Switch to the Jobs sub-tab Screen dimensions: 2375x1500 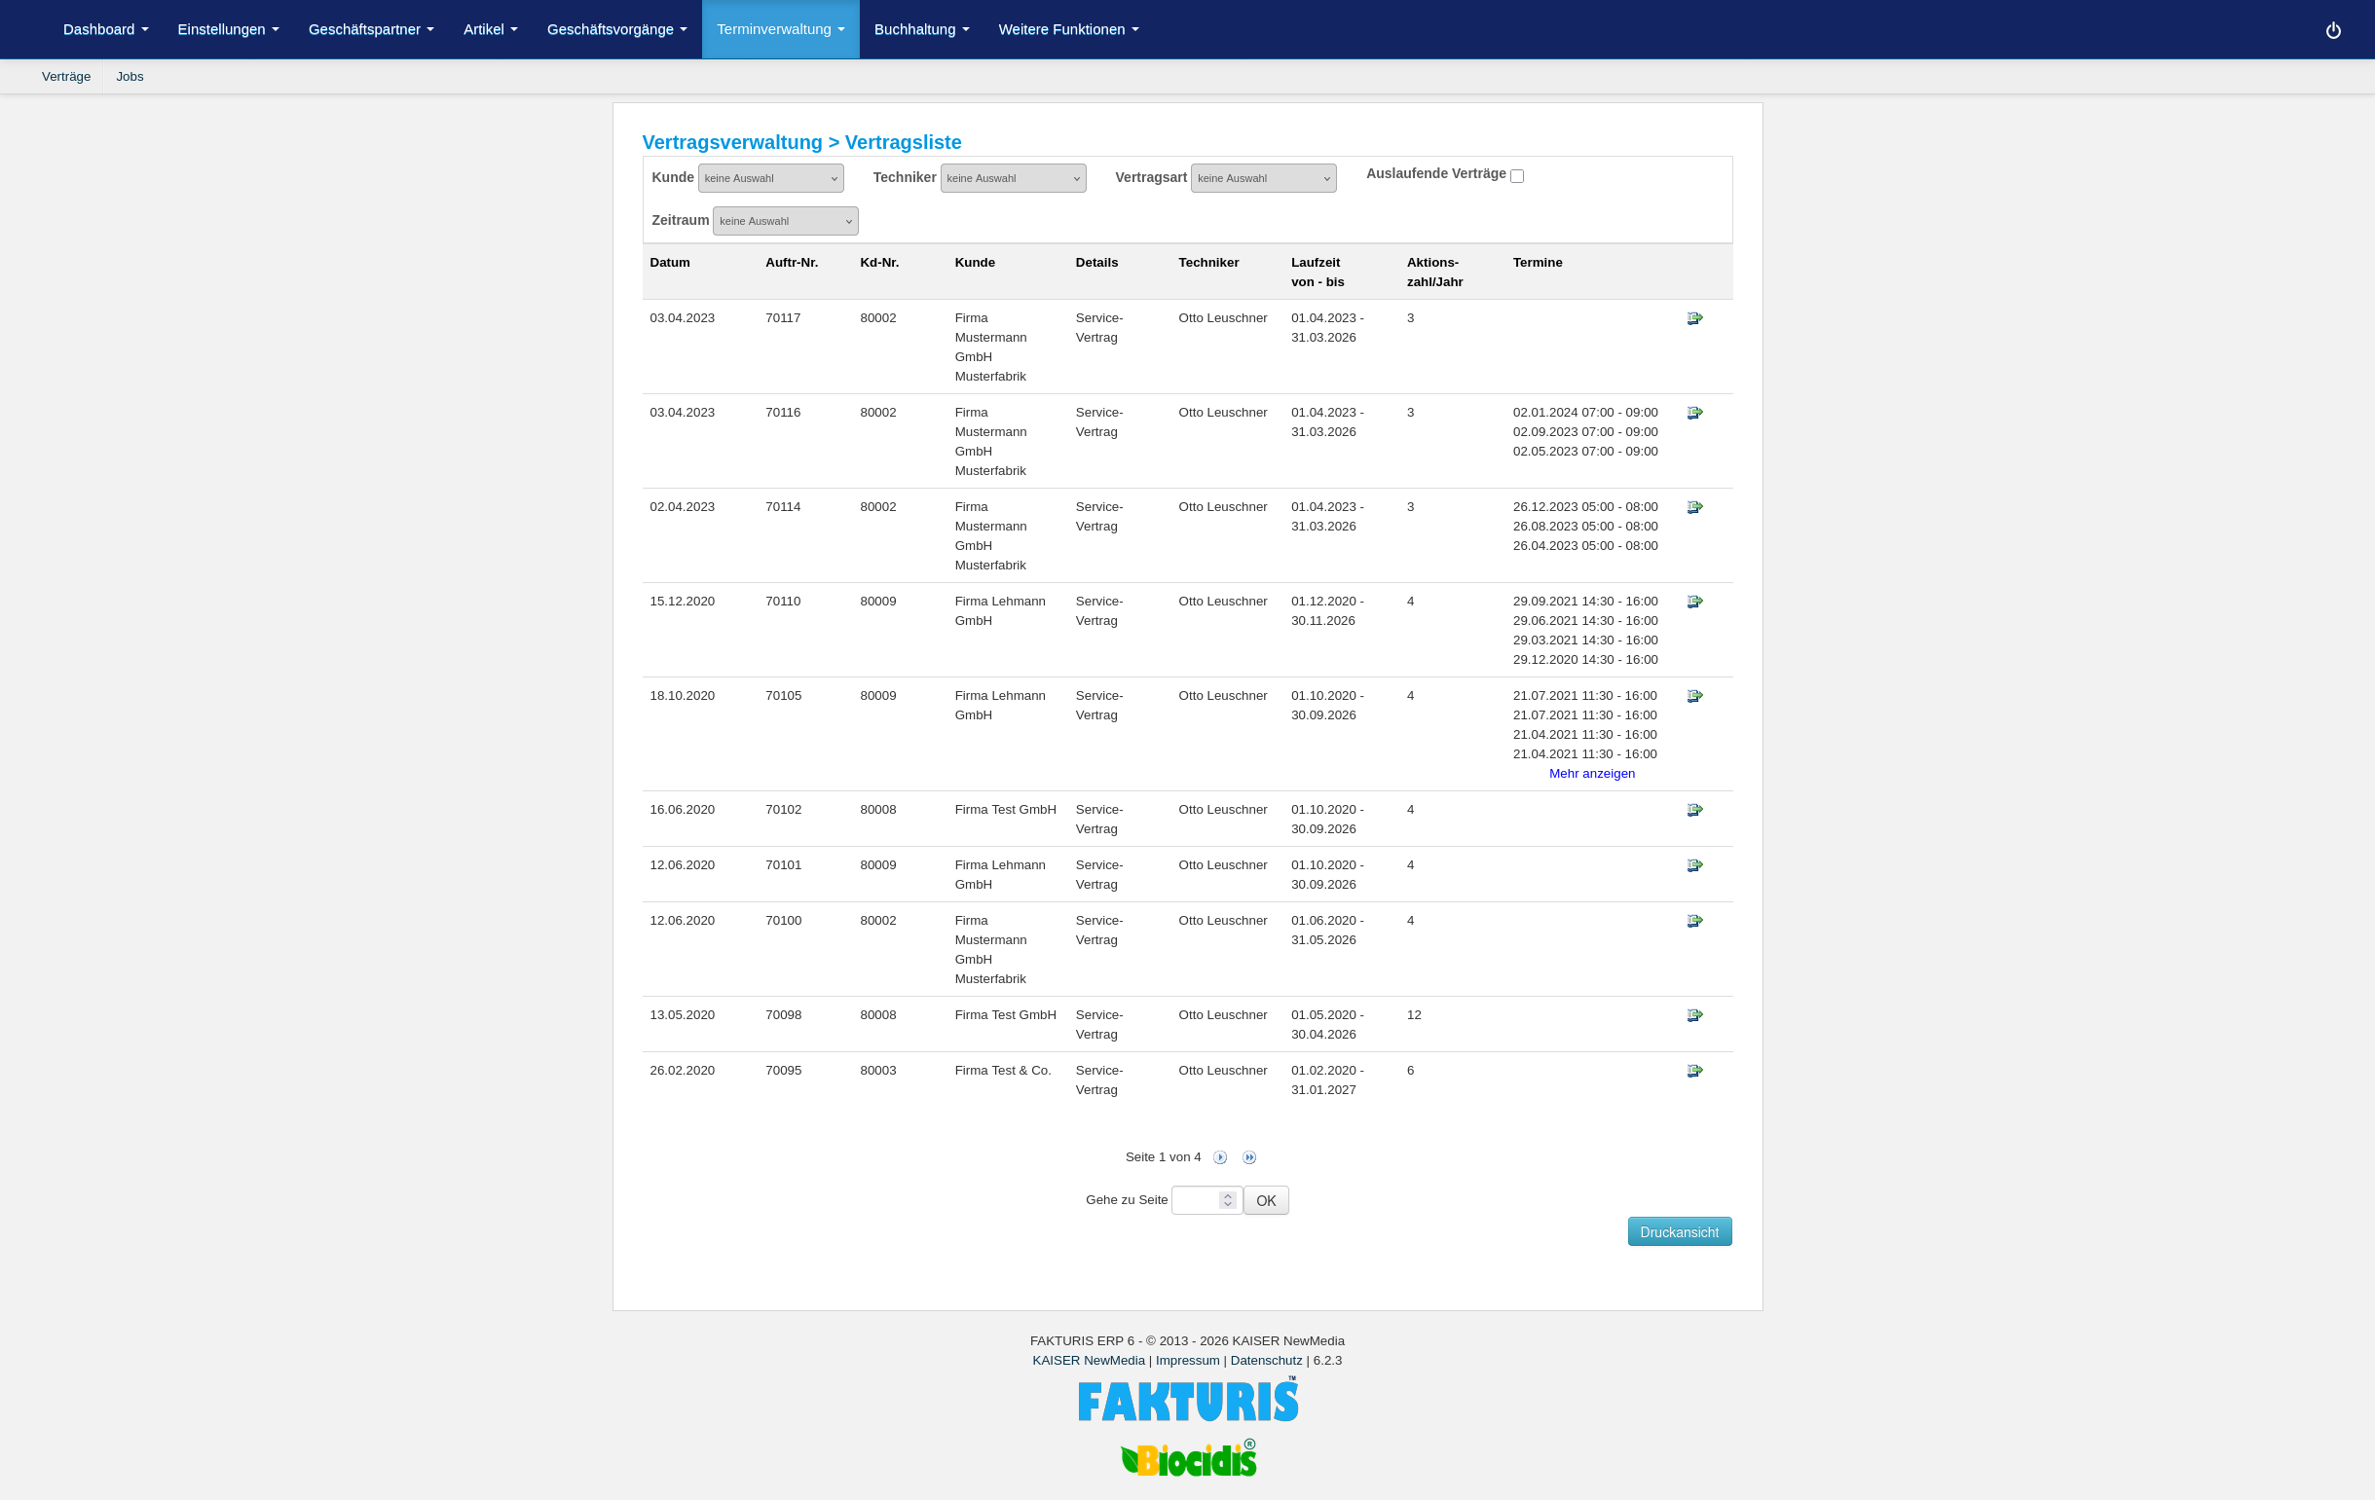(130, 77)
